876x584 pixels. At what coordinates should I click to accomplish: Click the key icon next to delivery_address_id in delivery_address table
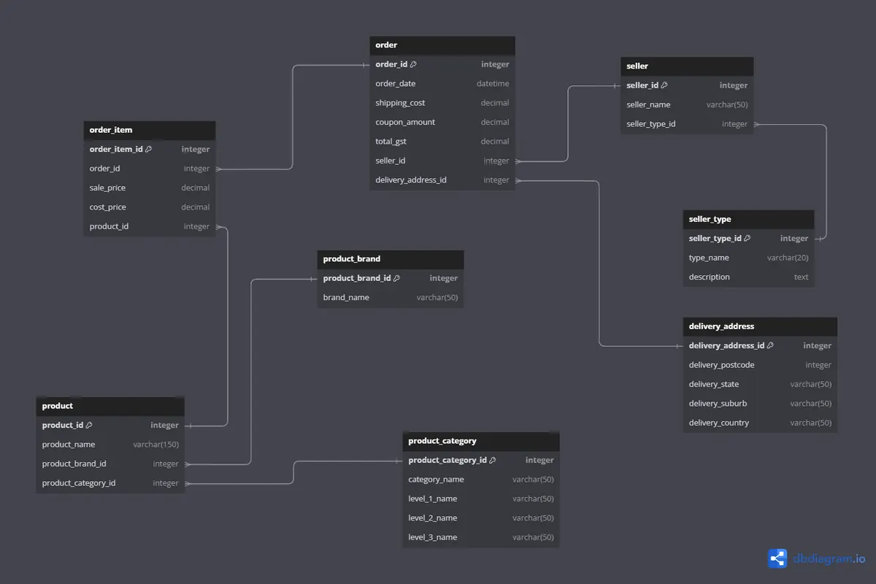point(770,346)
